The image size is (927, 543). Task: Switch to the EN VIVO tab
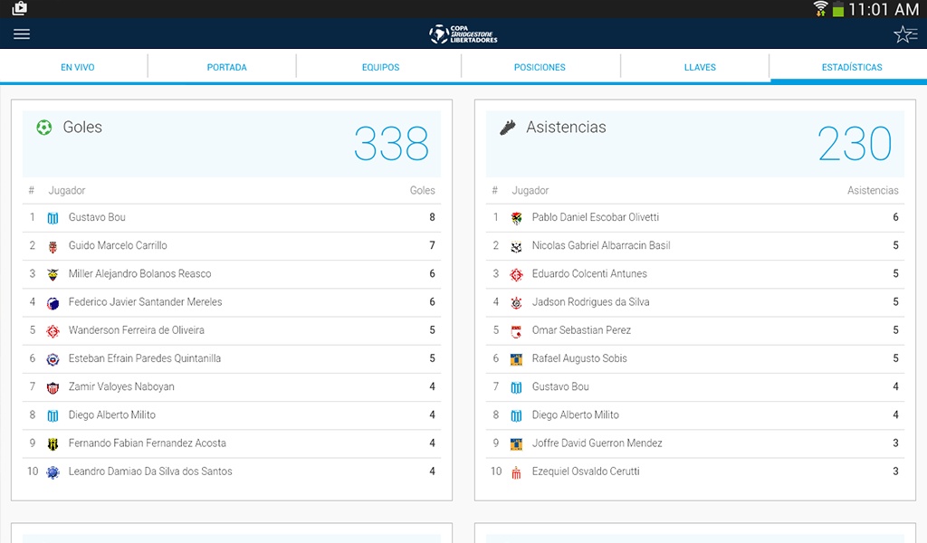pyautogui.click(x=78, y=67)
